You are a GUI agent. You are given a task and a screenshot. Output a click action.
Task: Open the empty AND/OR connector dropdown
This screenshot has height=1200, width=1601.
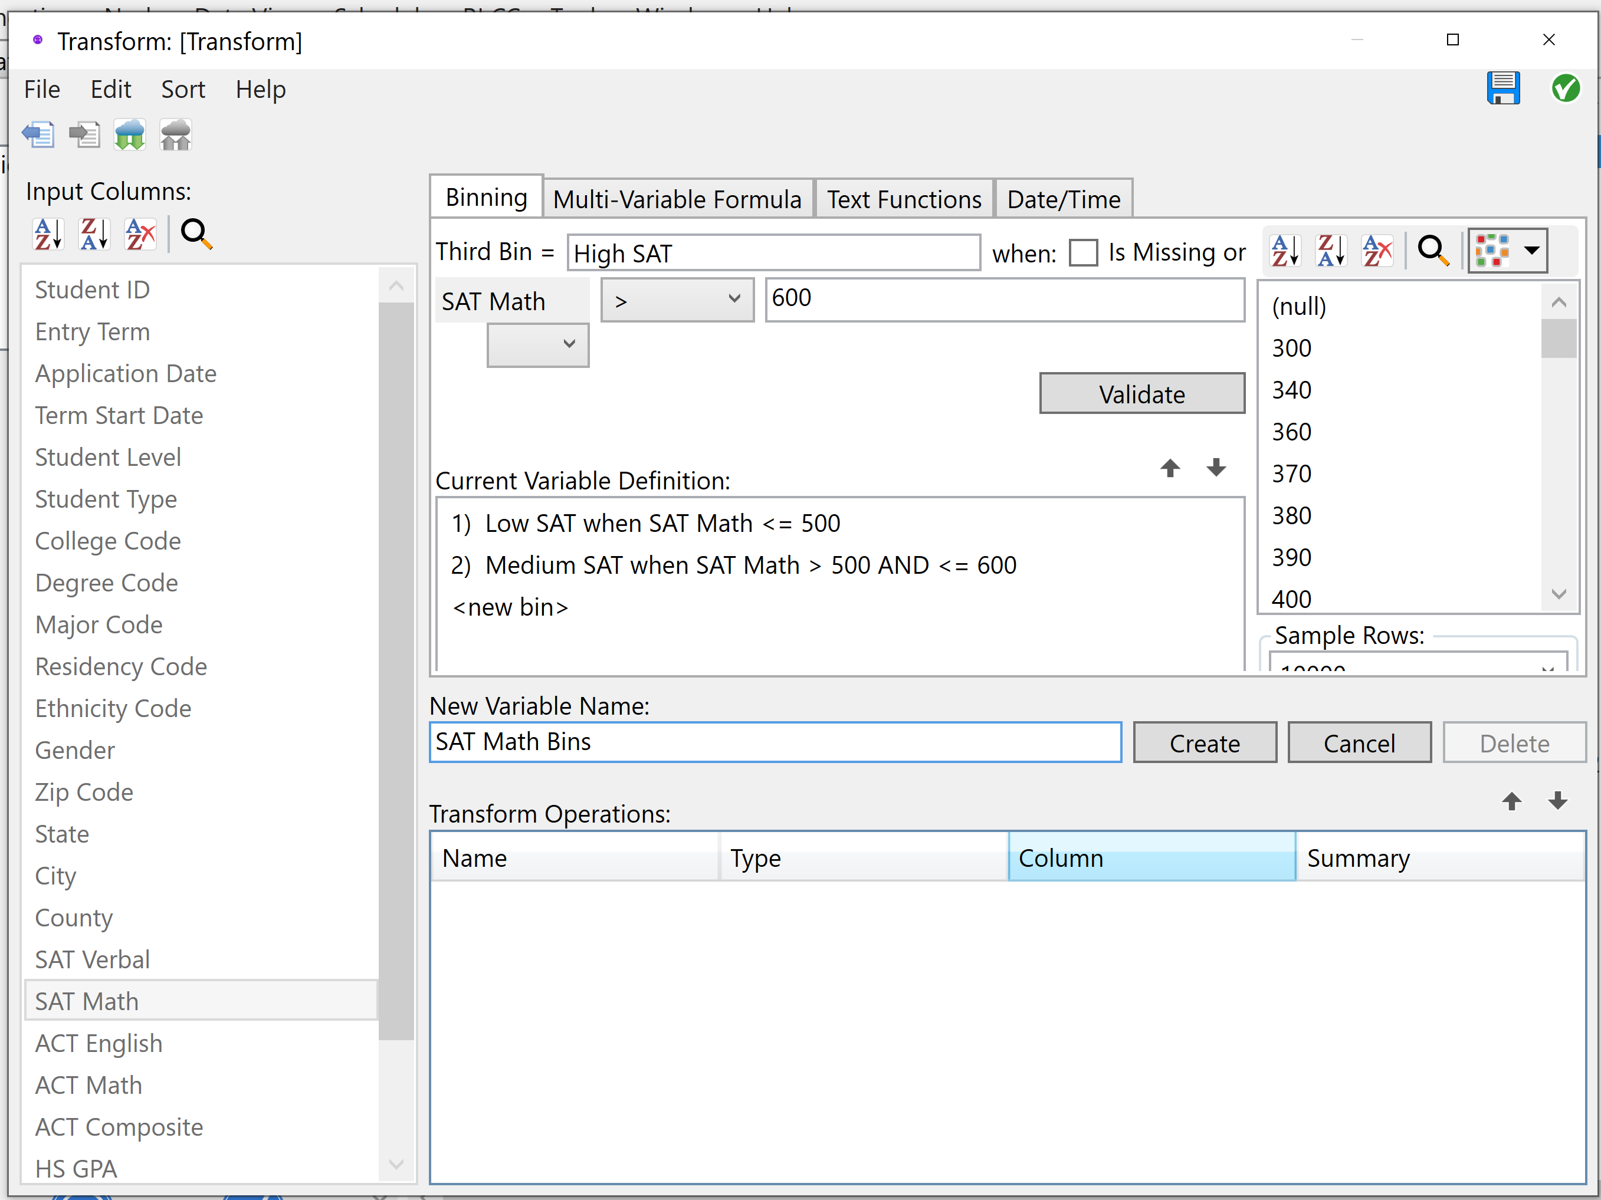538,345
